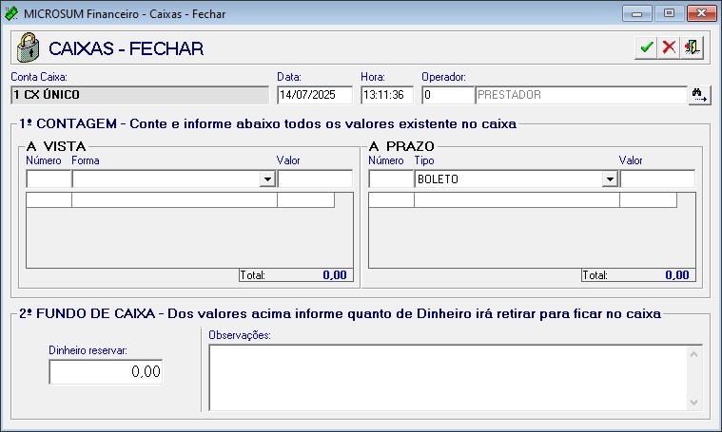Click the A Vista list first row
722x432 pixels.
[x=181, y=200]
